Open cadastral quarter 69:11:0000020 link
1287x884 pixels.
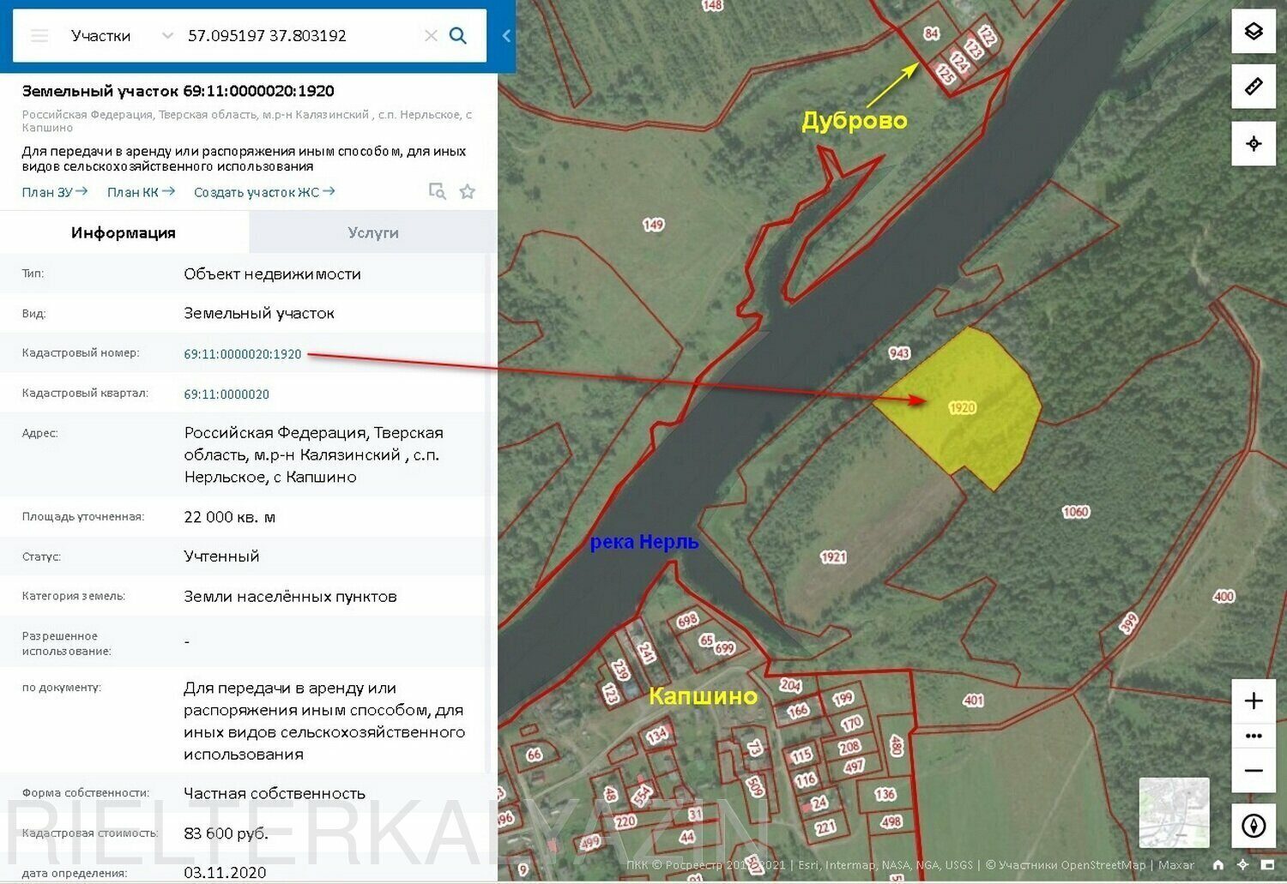[227, 394]
